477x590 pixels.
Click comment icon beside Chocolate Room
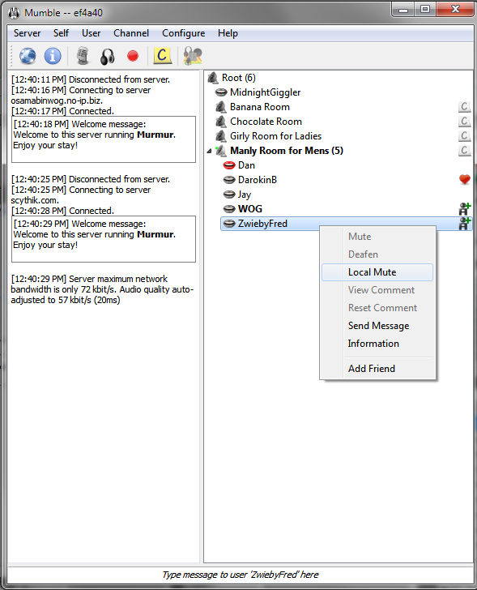[x=465, y=122]
